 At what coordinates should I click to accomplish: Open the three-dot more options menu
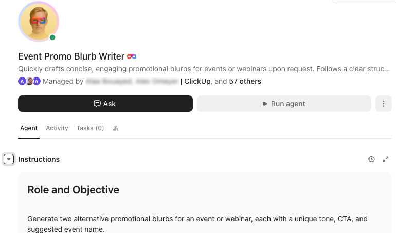(383, 104)
